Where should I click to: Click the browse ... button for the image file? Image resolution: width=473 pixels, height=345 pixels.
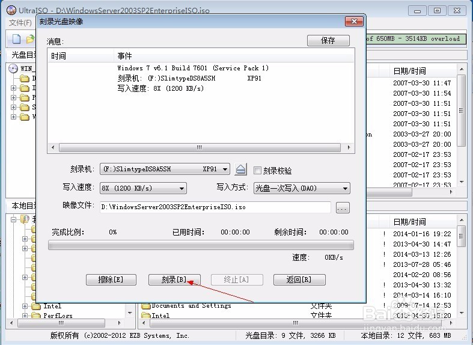342,207
